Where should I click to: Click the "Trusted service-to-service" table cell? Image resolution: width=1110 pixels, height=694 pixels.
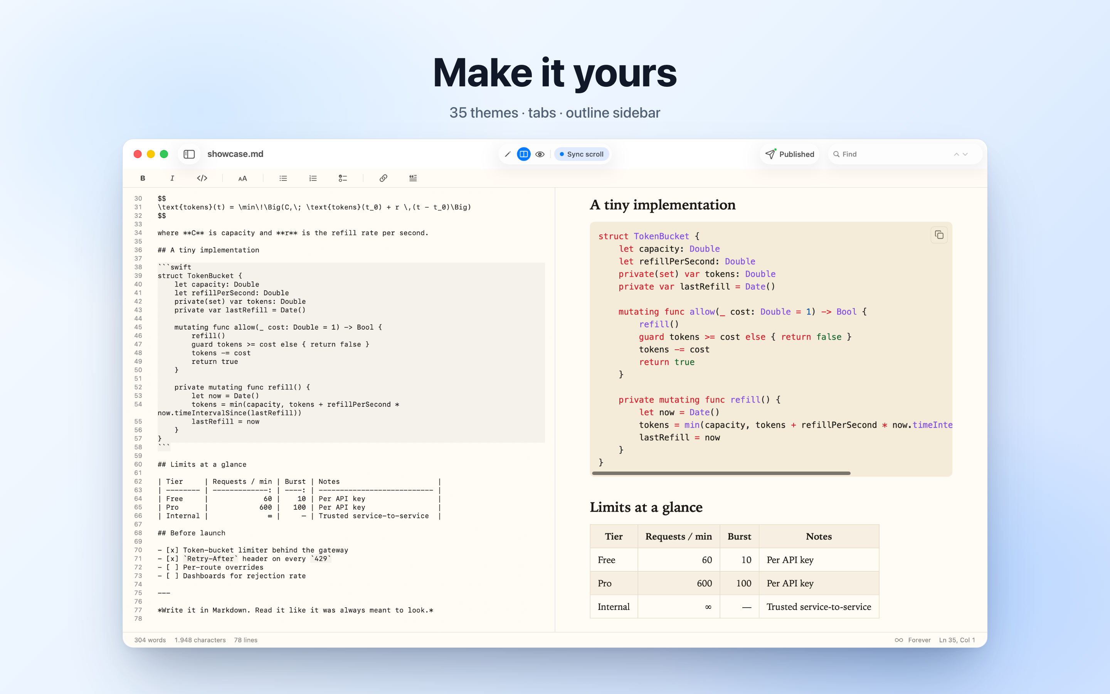coord(819,606)
